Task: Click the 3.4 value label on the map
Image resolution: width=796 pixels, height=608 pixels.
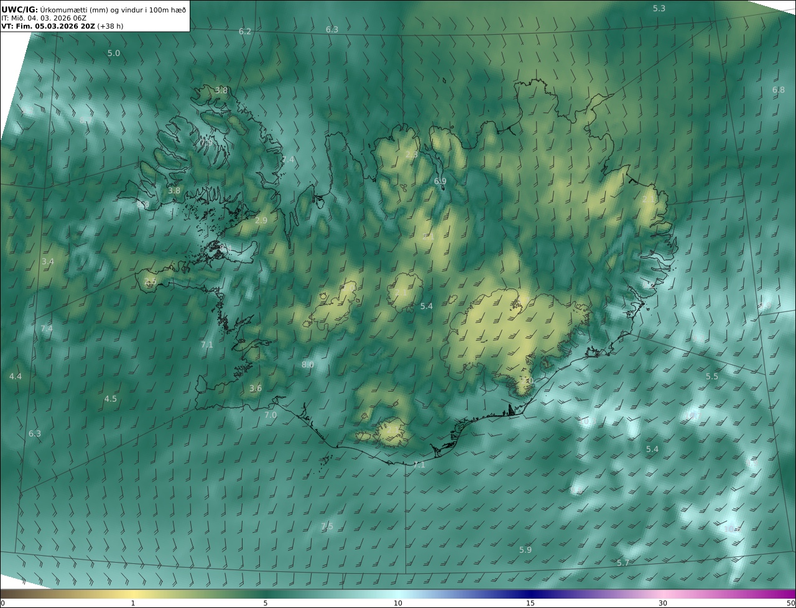Action: pyautogui.click(x=48, y=261)
